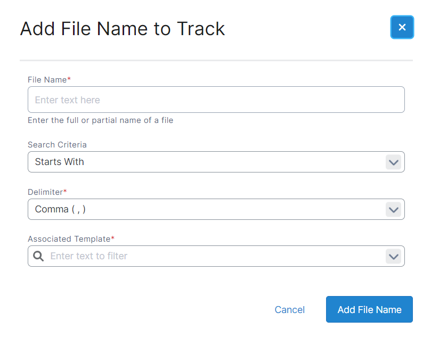Click the Associated Template filter input
This screenshot has height=337, width=431.
pos(213,256)
